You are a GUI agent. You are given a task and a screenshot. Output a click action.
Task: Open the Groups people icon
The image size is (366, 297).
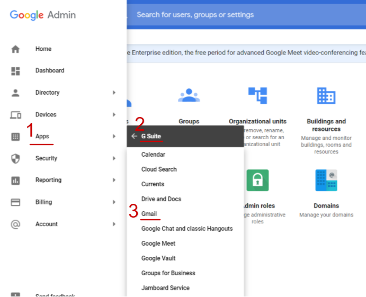click(x=189, y=95)
